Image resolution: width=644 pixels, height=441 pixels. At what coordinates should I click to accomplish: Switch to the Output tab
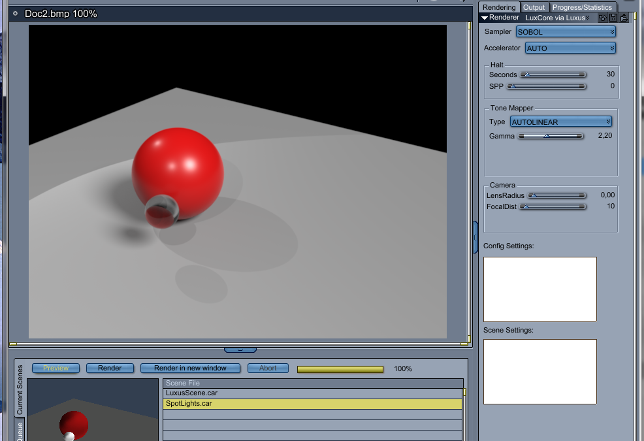[534, 7]
